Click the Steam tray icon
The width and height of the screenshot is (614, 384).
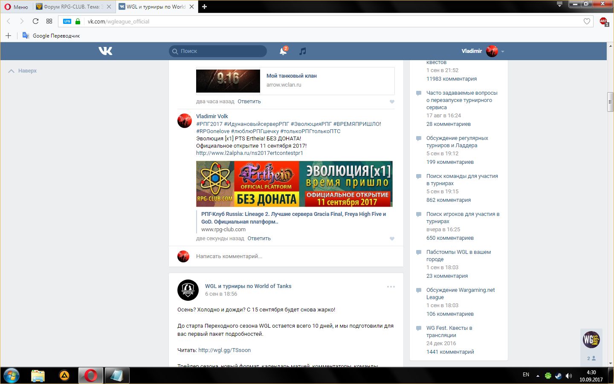pyautogui.click(x=558, y=376)
